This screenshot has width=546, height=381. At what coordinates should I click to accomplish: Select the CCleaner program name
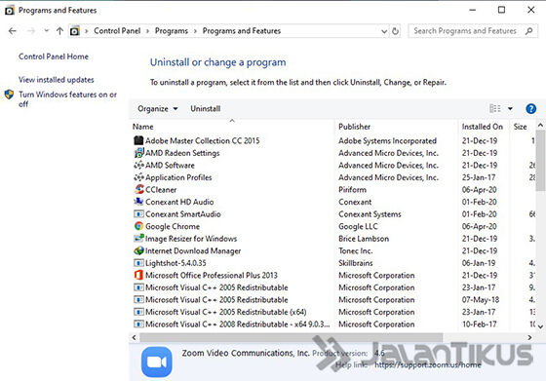click(x=161, y=190)
